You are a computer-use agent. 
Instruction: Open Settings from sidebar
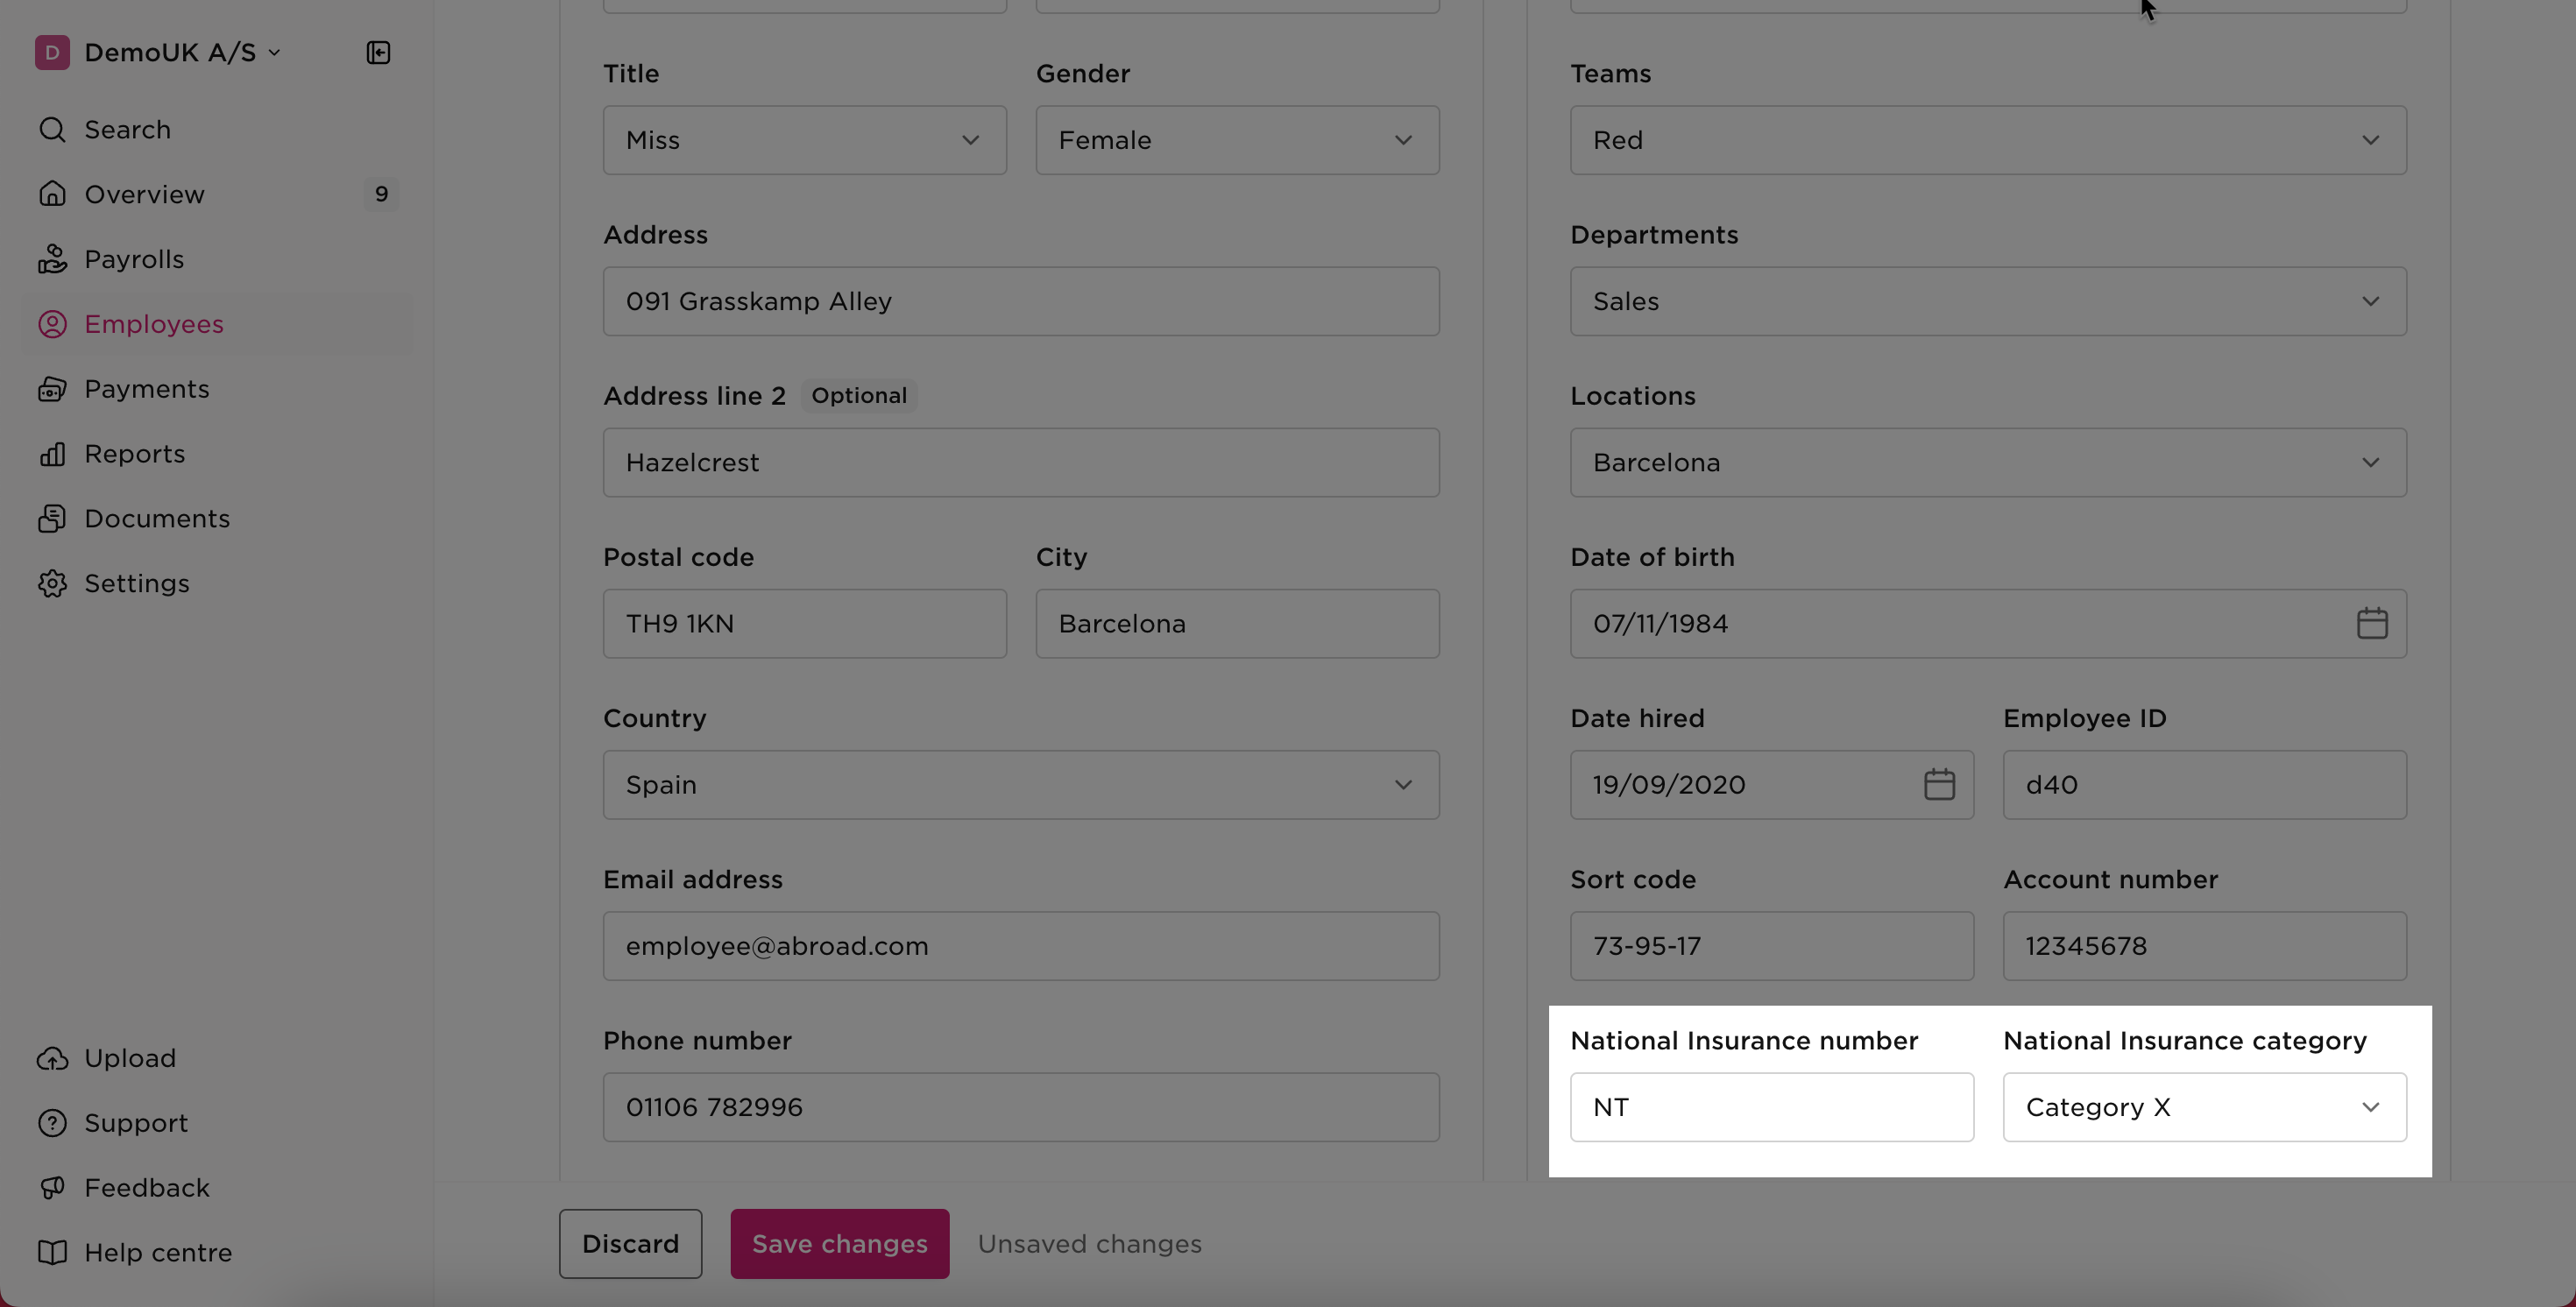pos(136,583)
